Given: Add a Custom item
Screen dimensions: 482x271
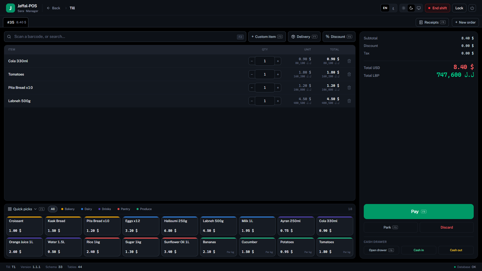Looking at the screenshot, I should (x=267, y=37).
